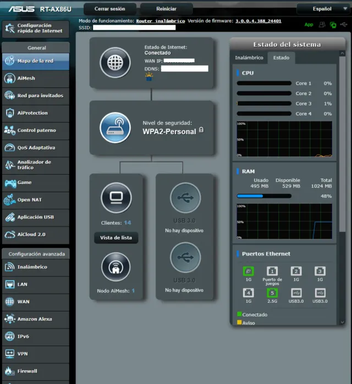Click the guest network users icon in header
The width and height of the screenshot is (352, 384).
(322, 25)
